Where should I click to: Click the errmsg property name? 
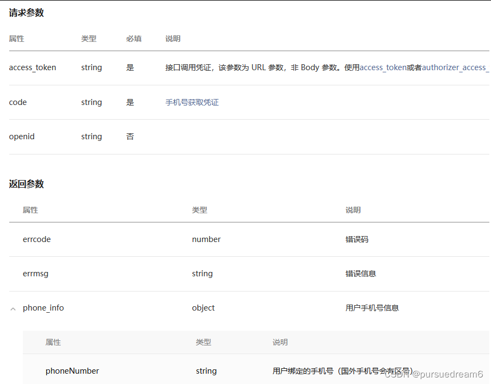pyautogui.click(x=35, y=274)
